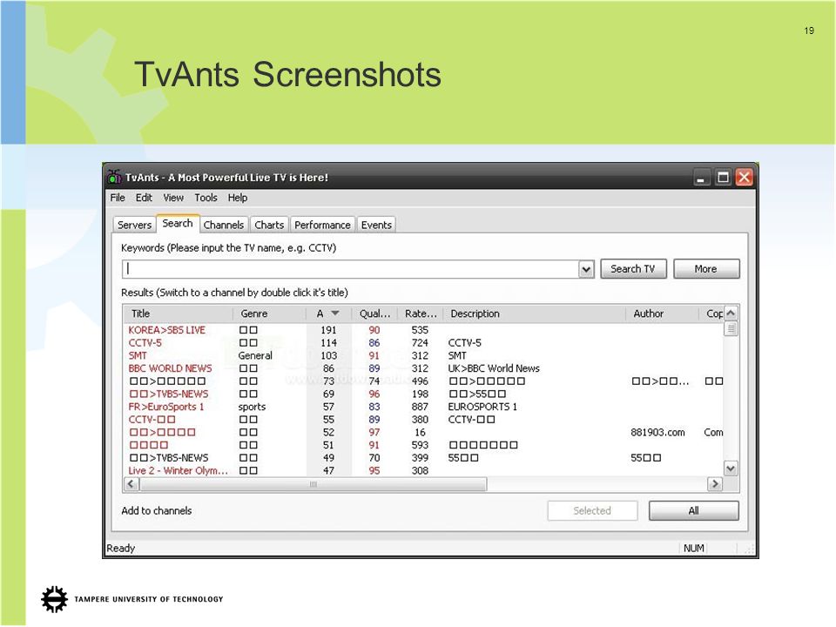This screenshot has height=627, width=836.
Task: Select the BBC WORLD NEWS channel
Action: pyautogui.click(x=170, y=368)
